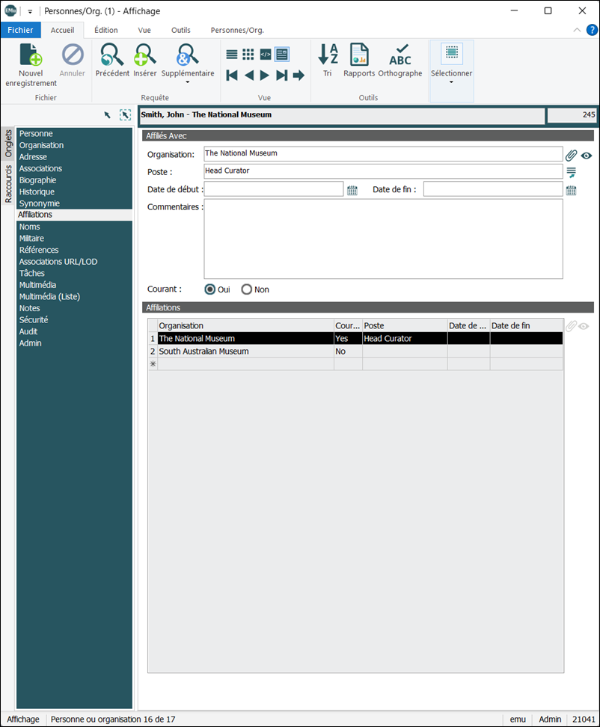Viewport: 600px width, 727px height.
Task: Select the South Australian Museum row
Action: pyautogui.click(x=355, y=352)
